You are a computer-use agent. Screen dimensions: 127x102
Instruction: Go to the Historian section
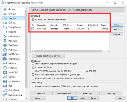pyautogui.click(x=12, y=68)
